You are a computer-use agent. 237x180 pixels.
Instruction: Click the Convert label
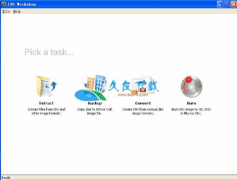point(143,103)
